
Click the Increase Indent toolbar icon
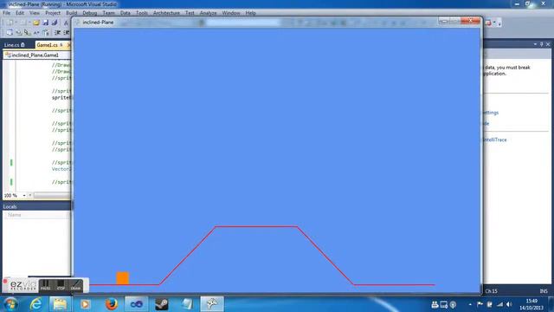[67, 33]
